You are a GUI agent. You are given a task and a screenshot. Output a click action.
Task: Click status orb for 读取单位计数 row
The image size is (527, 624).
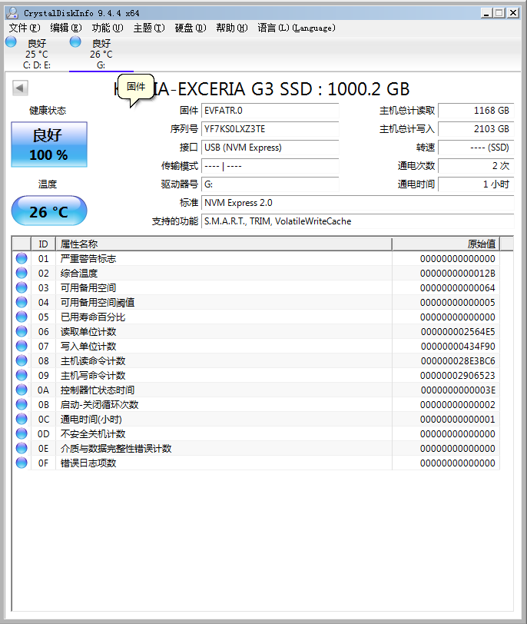click(22, 331)
